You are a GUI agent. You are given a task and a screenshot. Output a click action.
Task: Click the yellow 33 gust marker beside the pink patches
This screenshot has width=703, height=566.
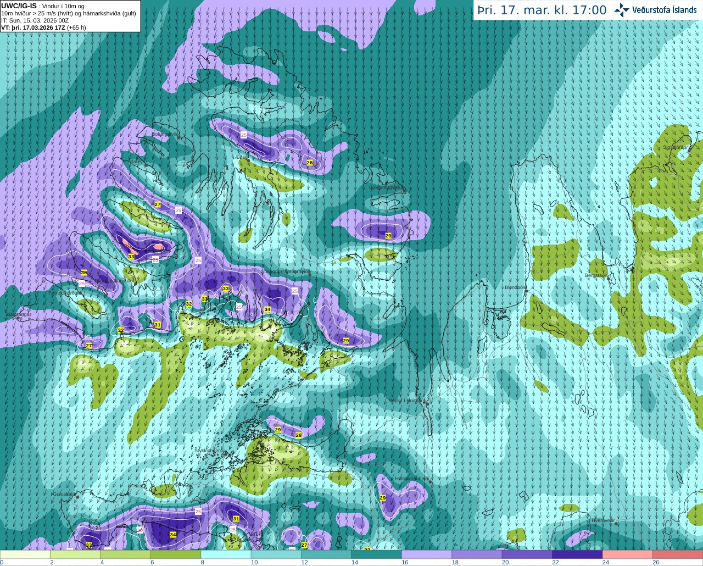pyautogui.click(x=131, y=257)
